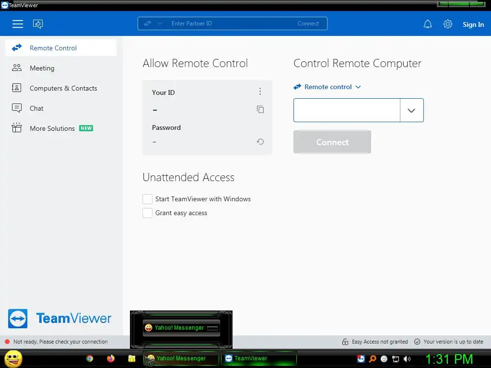Click the Sign In link
The image size is (491, 368).
[473, 24]
